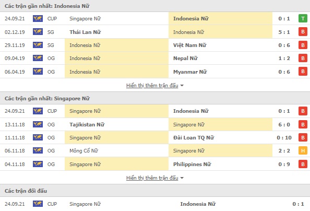310x211 pixels.
Task: Click the world flag icon beside 13.11.18
Action: pos(38,124)
